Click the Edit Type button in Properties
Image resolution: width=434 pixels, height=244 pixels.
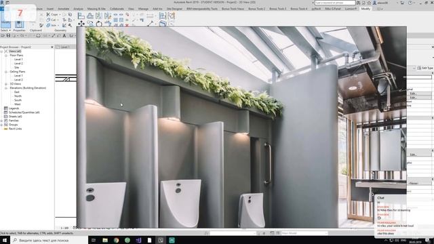pyautogui.click(x=425, y=68)
